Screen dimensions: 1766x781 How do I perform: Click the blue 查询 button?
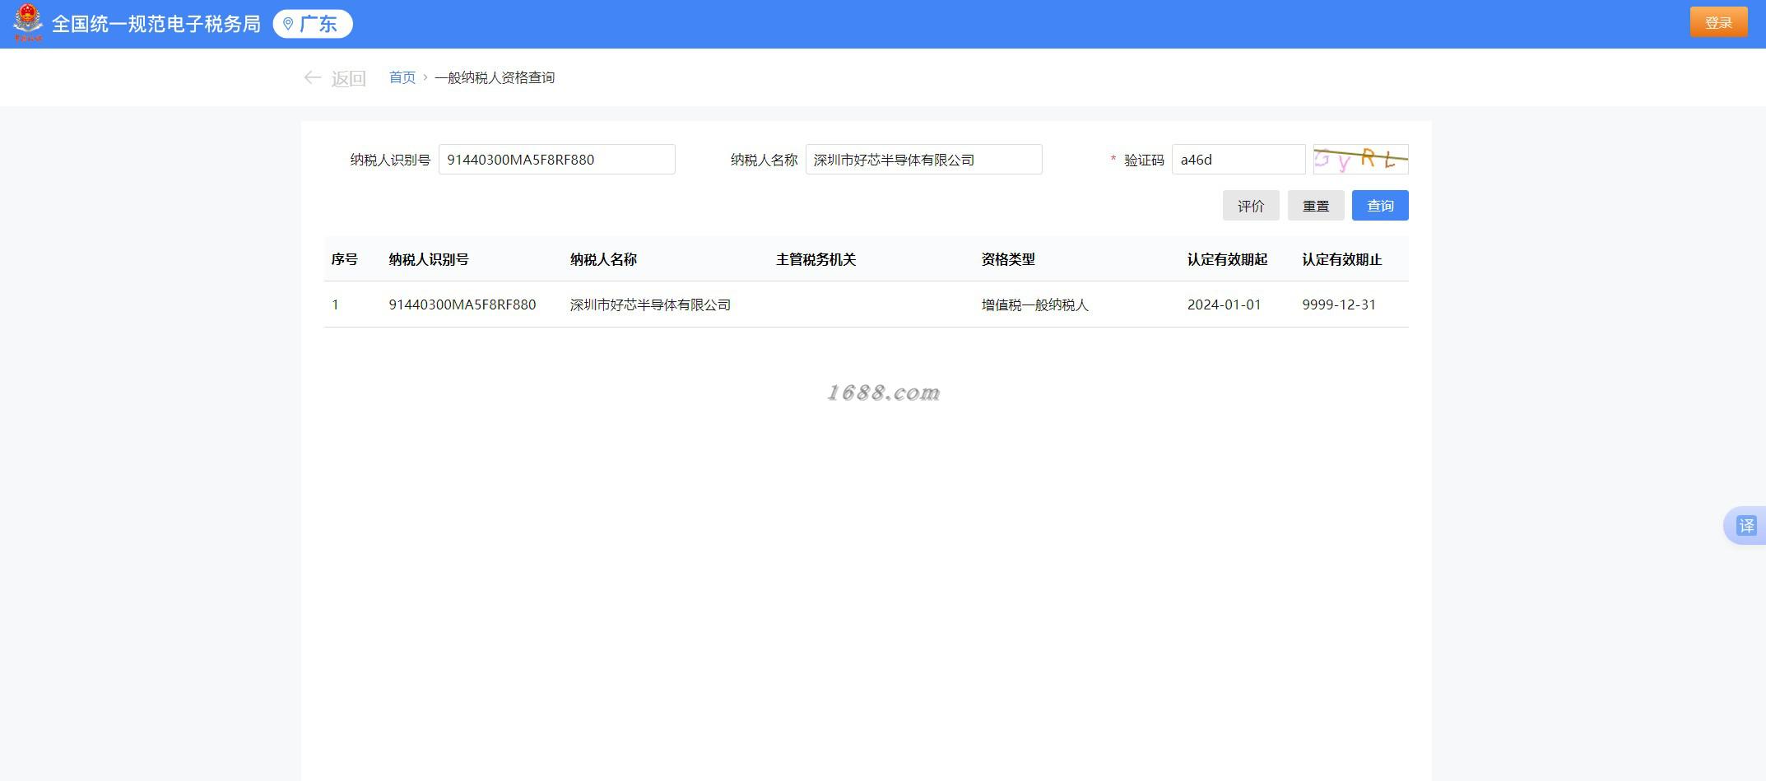(1380, 206)
